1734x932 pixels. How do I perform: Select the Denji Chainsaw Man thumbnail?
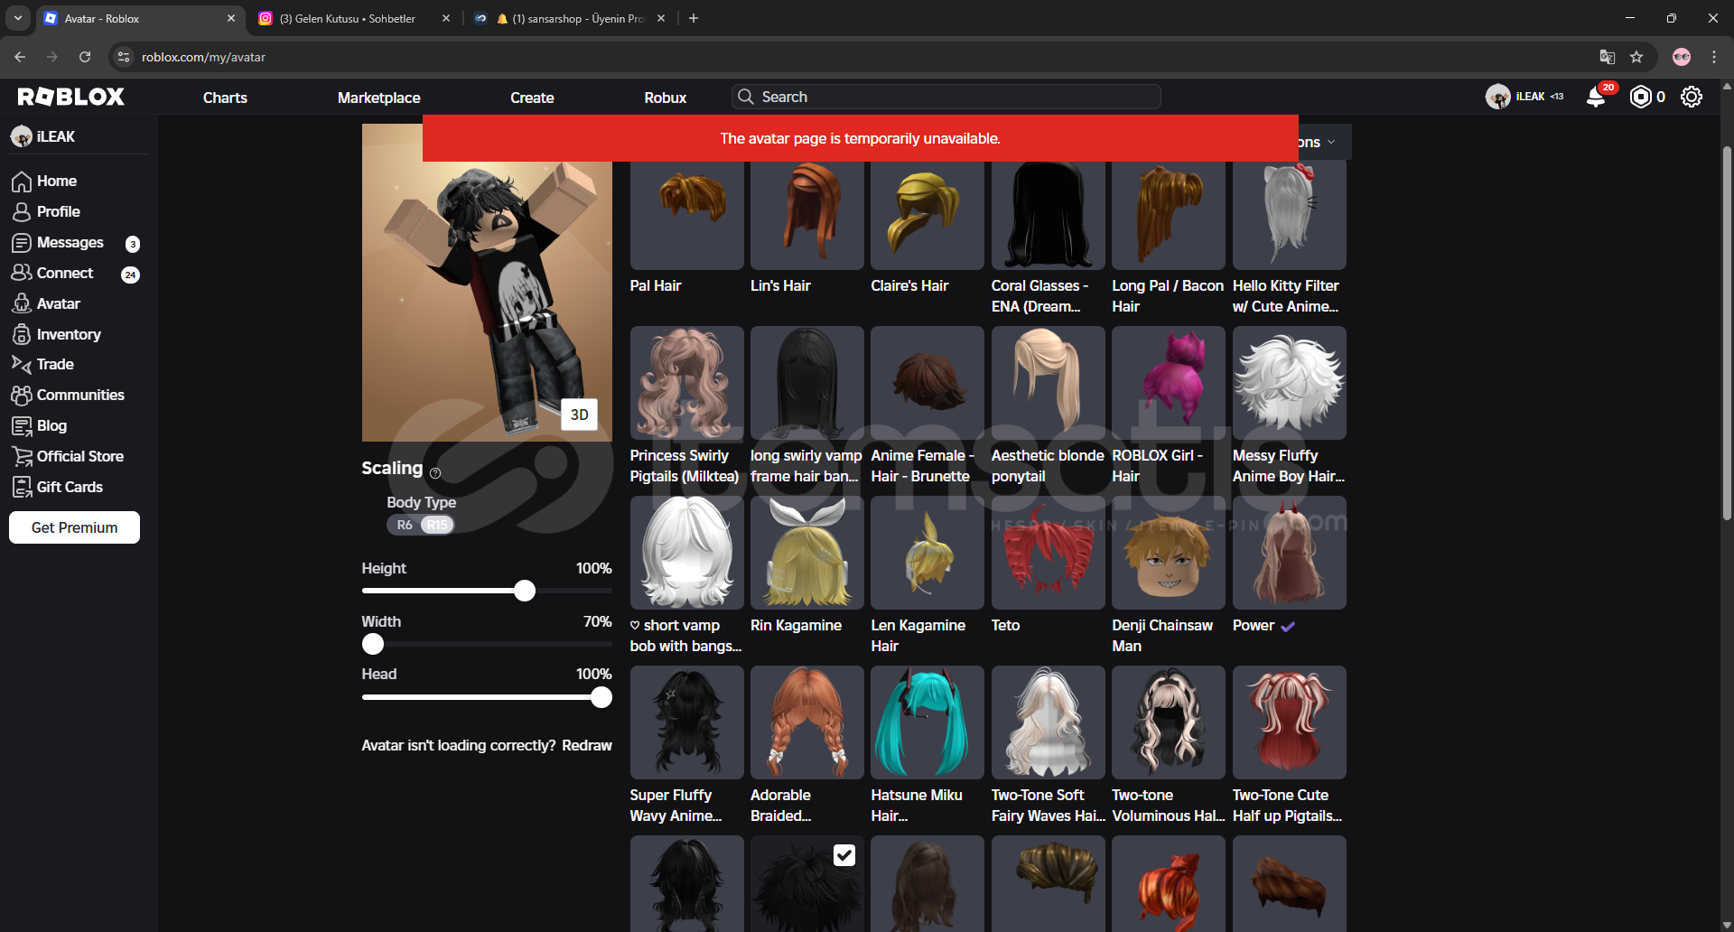click(1169, 553)
